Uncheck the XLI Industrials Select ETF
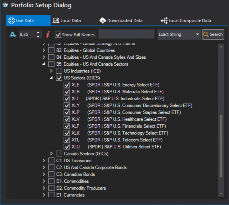 pyautogui.click(x=67, y=99)
